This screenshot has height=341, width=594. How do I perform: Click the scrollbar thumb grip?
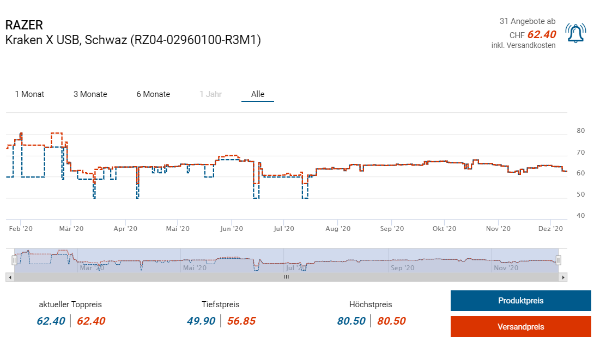pyautogui.click(x=286, y=277)
